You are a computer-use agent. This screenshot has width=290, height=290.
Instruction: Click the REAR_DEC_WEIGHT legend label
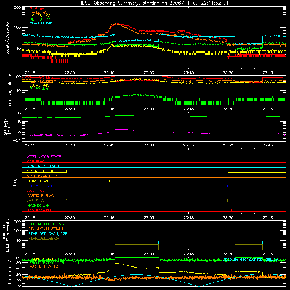point(45,239)
